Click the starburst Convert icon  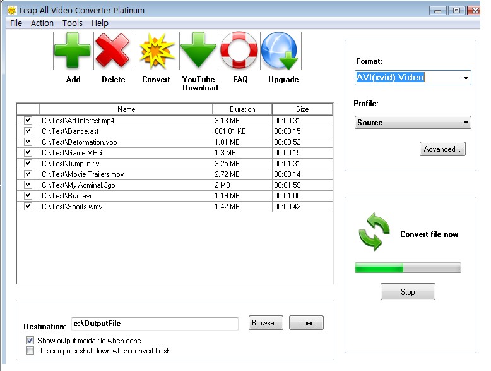157,51
